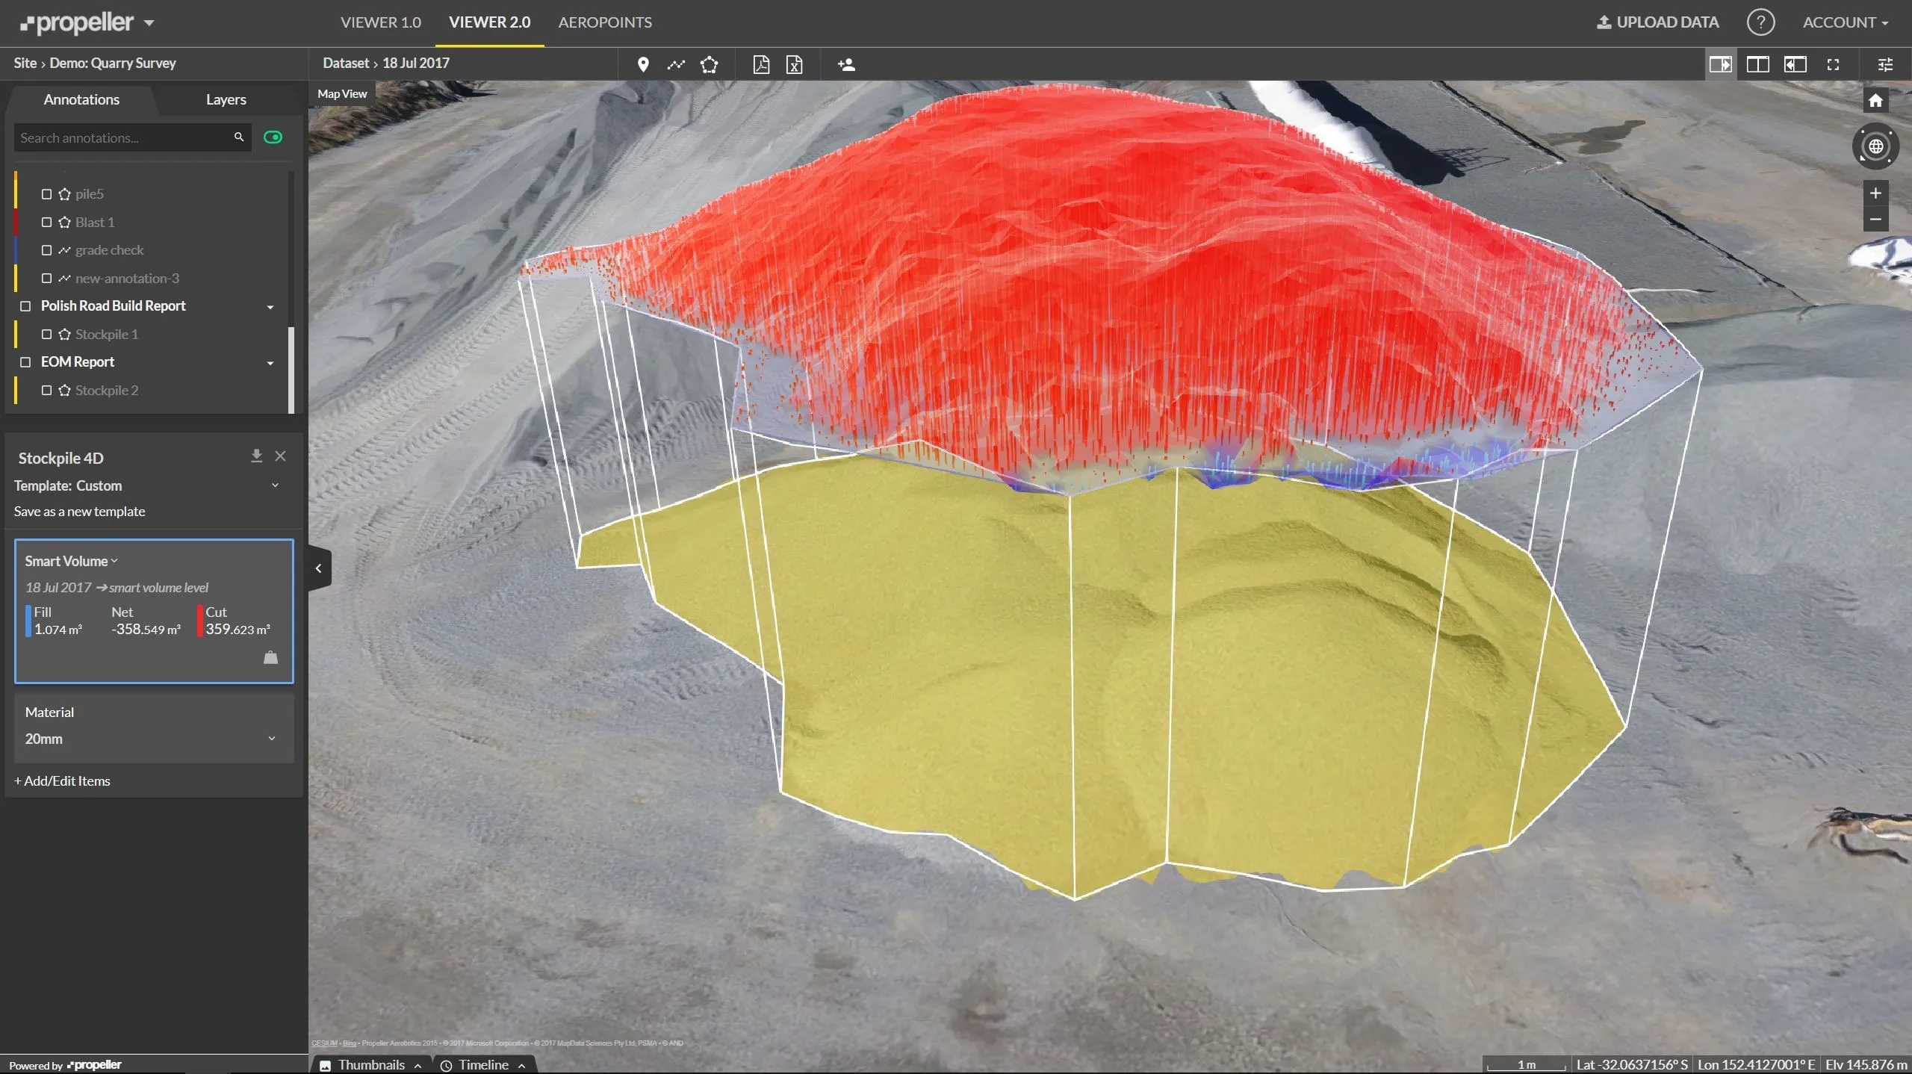Select the VIEWER 2.0 tab
Image resolution: width=1912 pixels, height=1074 pixels.
coord(490,22)
